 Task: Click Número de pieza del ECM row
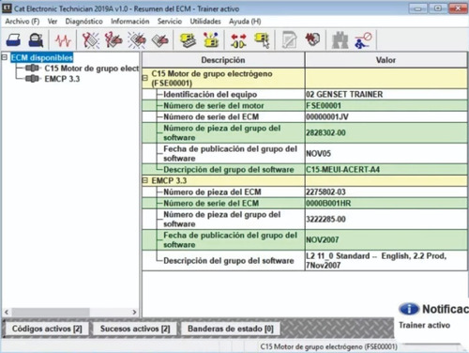point(305,192)
